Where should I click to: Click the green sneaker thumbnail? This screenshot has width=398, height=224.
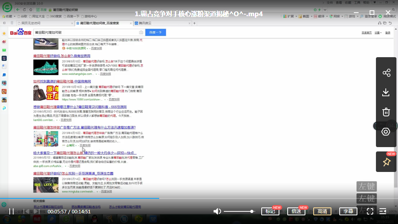[46, 67]
